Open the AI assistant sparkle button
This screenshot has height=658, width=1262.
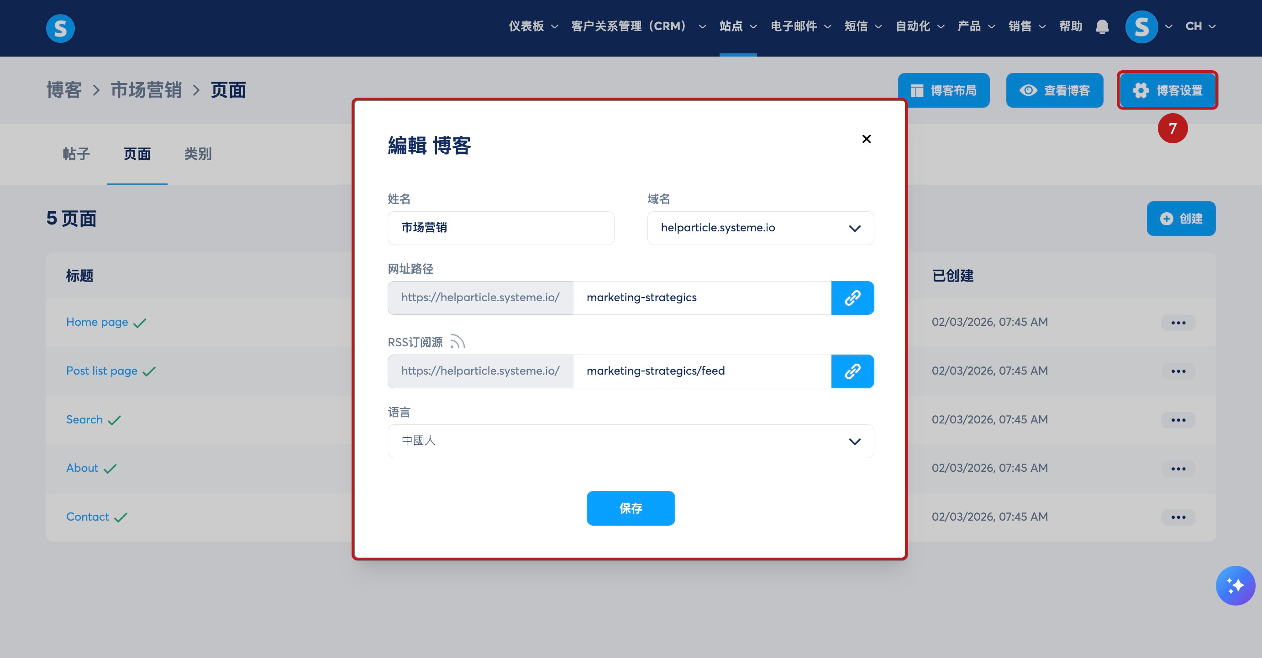[1235, 585]
